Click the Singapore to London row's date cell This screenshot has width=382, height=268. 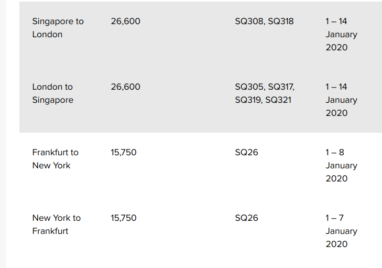[341, 34]
